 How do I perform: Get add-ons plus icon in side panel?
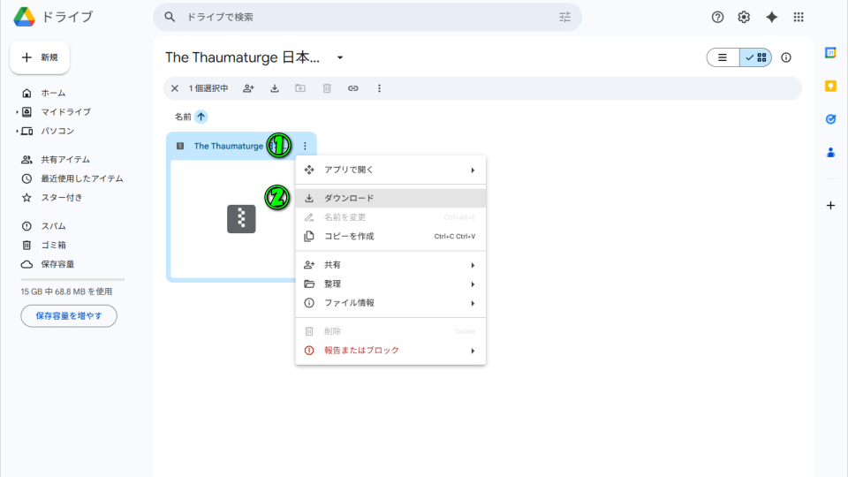click(x=830, y=206)
